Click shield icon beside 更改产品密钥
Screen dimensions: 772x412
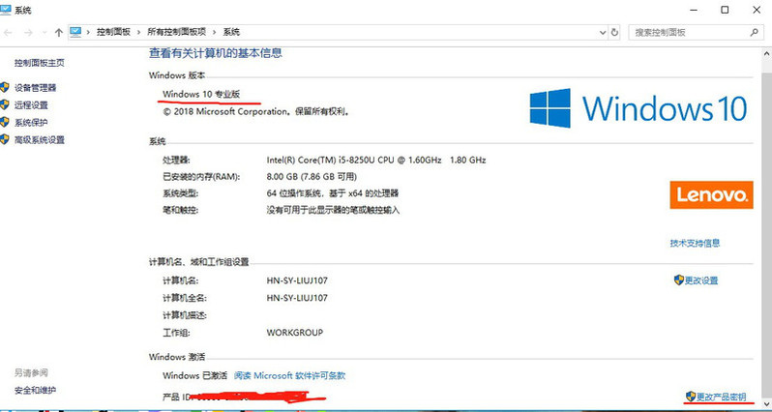tap(691, 397)
